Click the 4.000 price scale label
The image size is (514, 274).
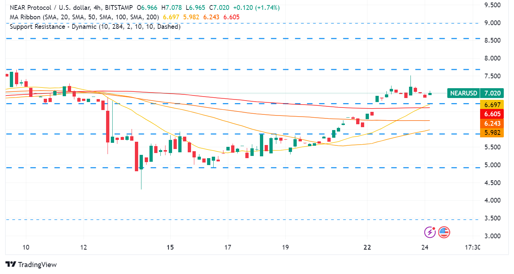[x=492, y=200]
